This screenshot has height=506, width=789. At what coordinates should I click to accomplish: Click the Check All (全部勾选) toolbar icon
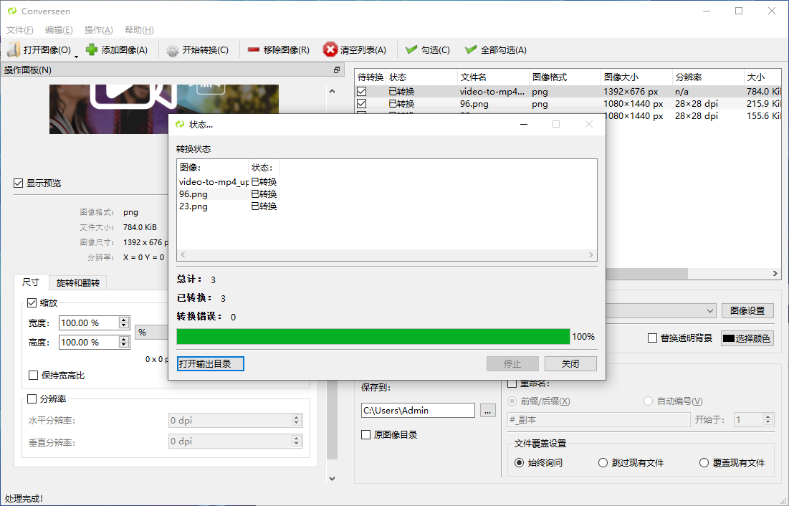471,50
